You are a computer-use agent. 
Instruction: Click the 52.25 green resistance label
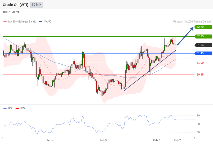click(x=203, y=36)
